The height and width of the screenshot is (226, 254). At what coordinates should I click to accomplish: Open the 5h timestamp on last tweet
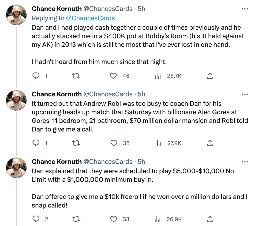point(141,162)
